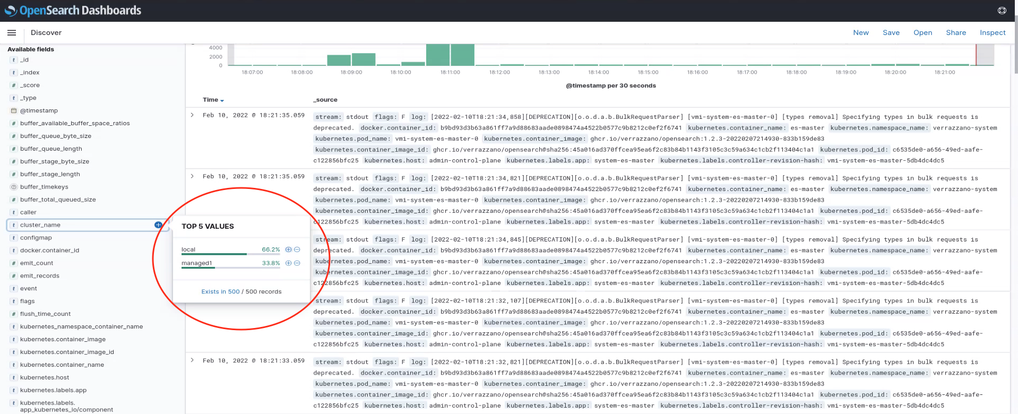Select the kubernetes.container_image_id field
The image size is (1018, 414).
pyautogui.click(x=67, y=352)
